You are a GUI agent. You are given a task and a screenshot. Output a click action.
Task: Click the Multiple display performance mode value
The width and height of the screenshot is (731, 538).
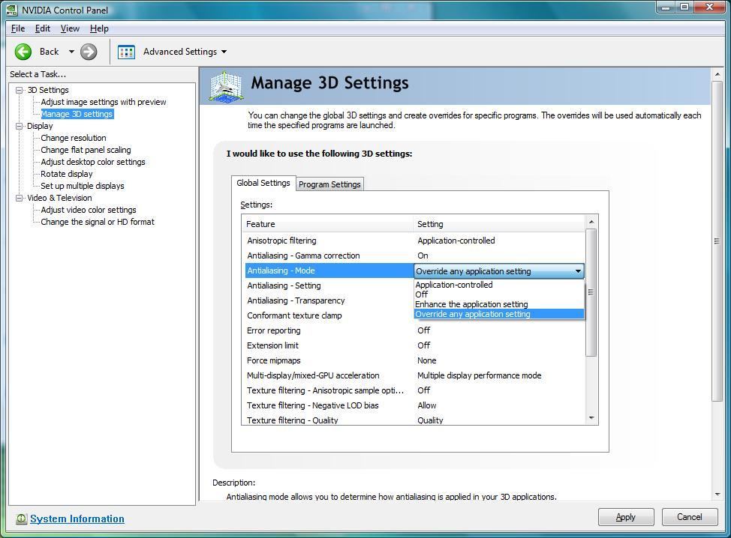click(x=480, y=375)
